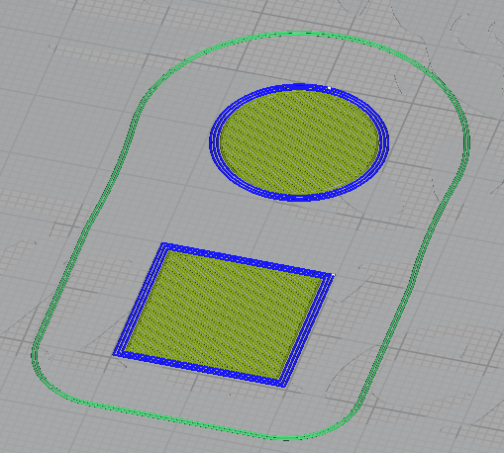Select the square printed object's yellow infill
The width and height of the screenshot is (504, 453).
pyautogui.click(x=224, y=315)
